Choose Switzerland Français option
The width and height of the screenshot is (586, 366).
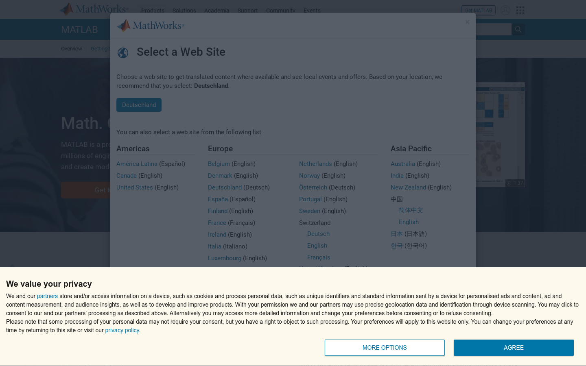[319, 257]
